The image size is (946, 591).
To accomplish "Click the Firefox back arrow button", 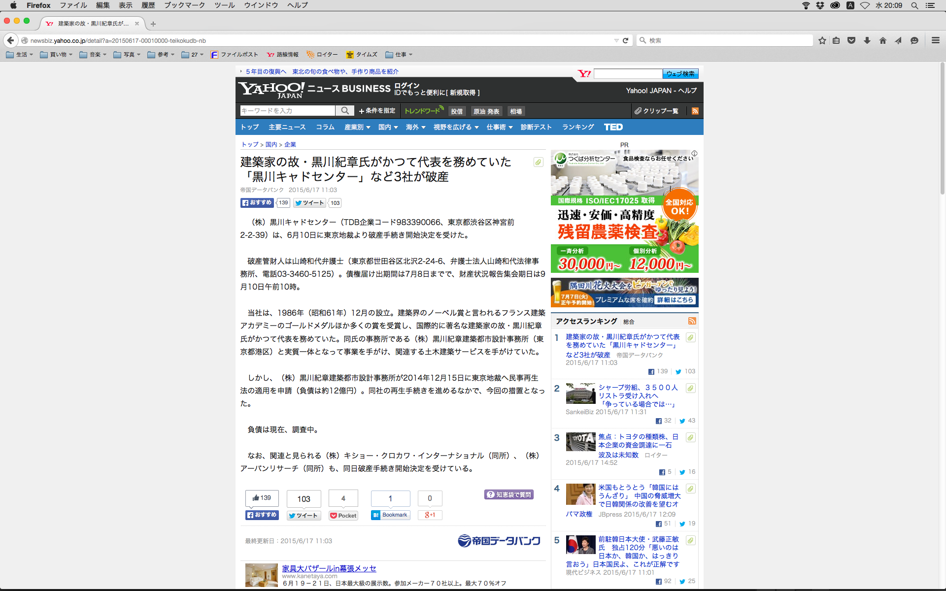I will [10, 40].
